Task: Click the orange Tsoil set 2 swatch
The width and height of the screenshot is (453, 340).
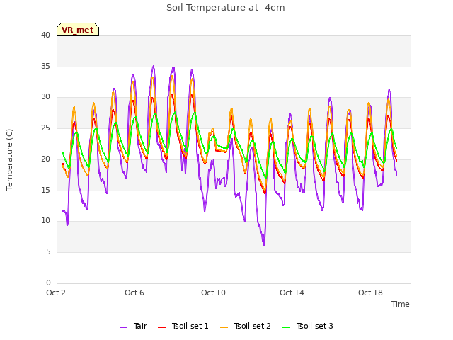Action: pyautogui.click(x=224, y=327)
